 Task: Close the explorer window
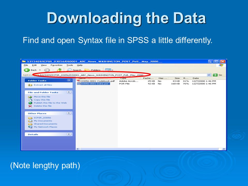coord(223,61)
